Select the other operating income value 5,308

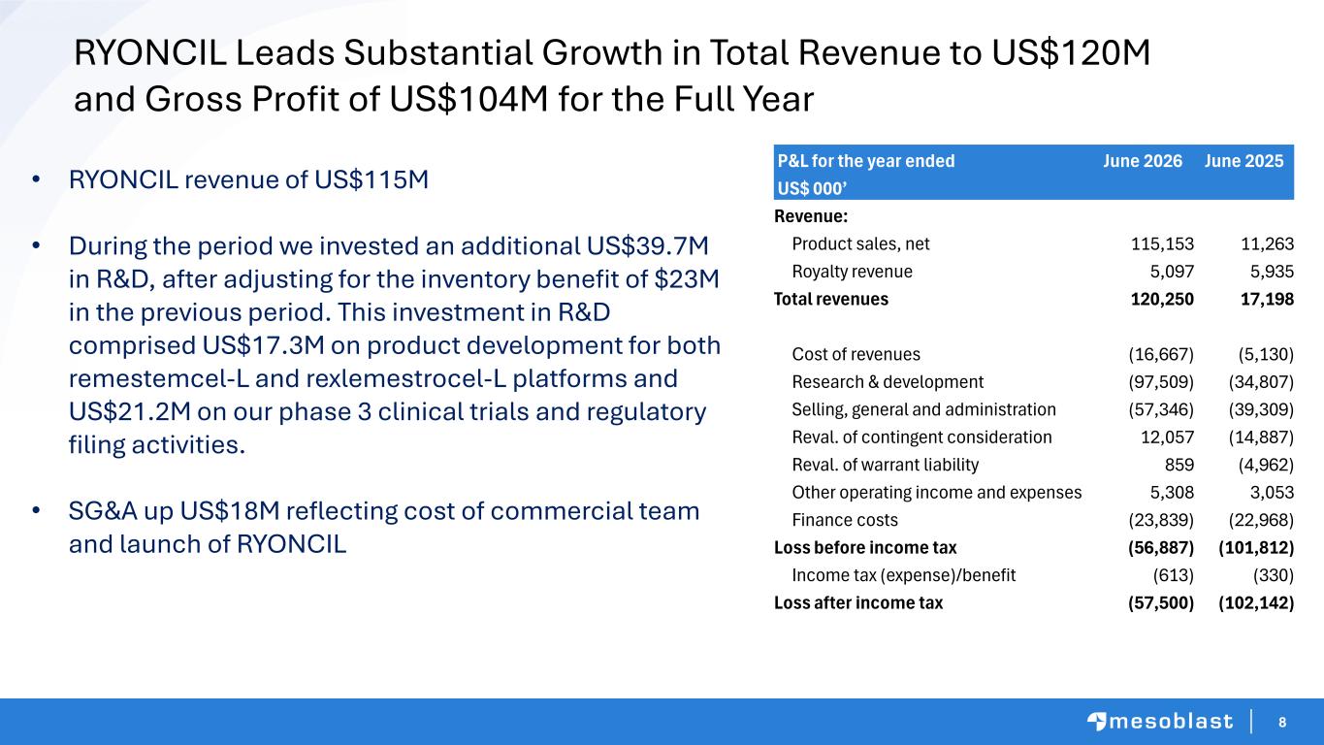pyautogui.click(x=1171, y=492)
